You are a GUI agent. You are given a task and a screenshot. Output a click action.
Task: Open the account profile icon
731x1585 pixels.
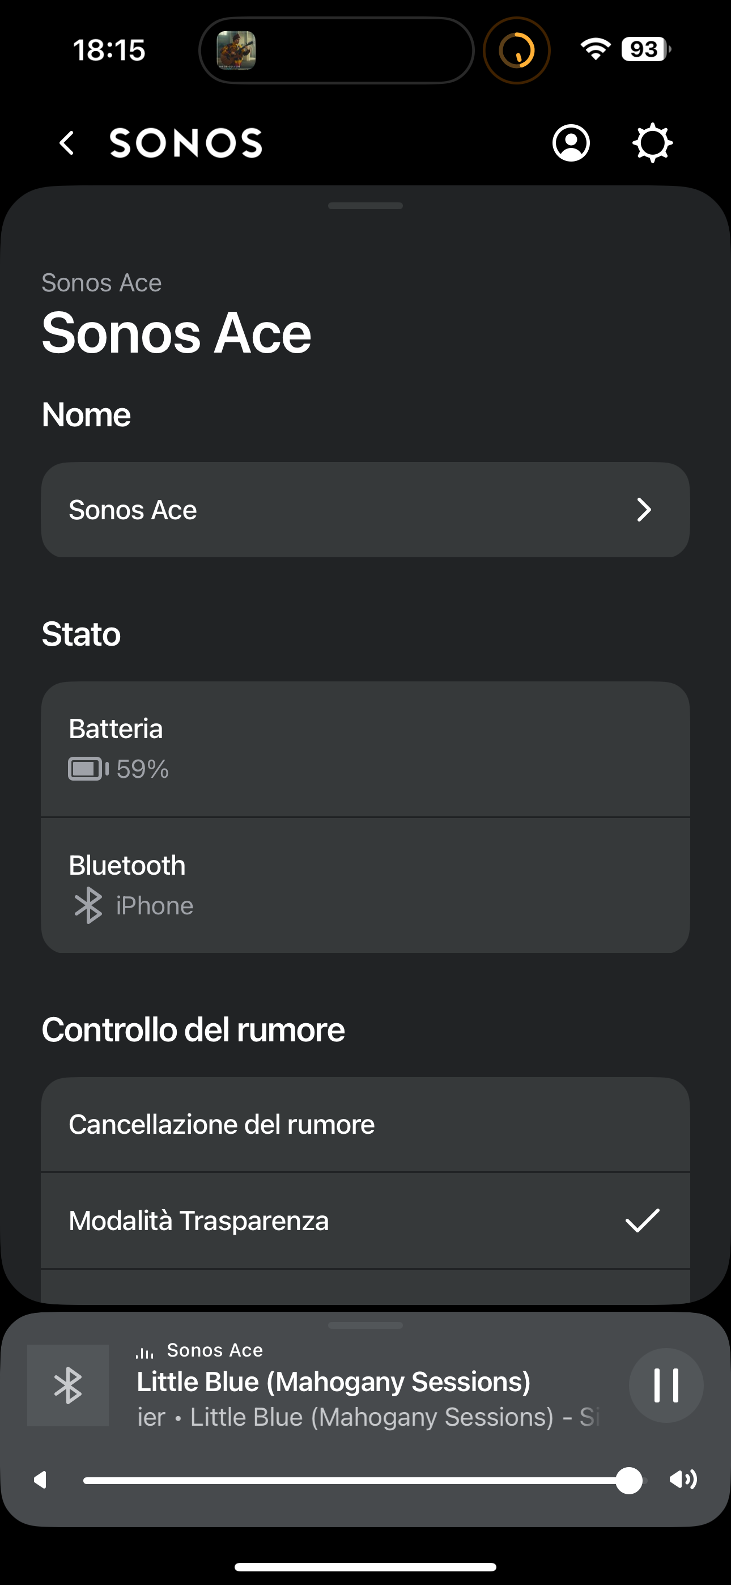pos(571,143)
